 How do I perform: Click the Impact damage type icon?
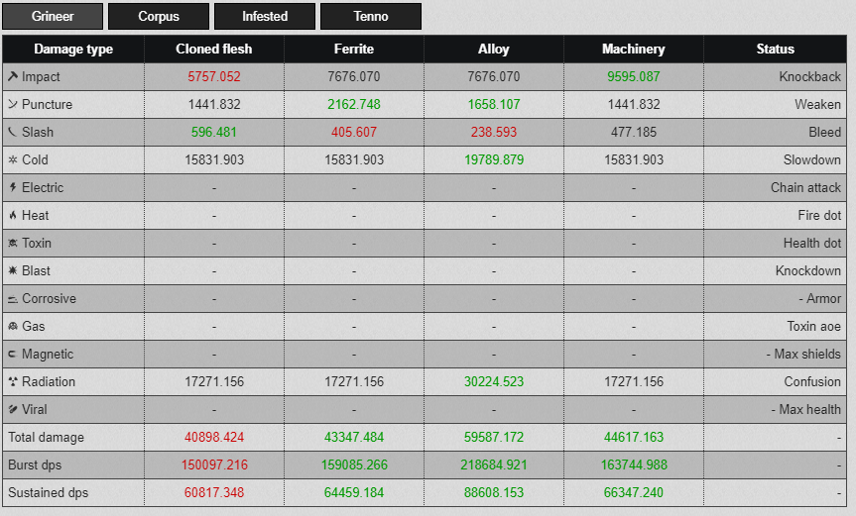click(12, 76)
